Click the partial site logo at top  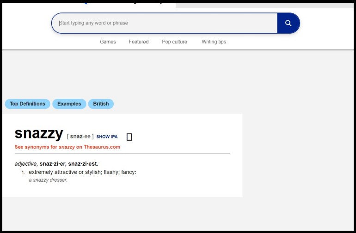[x=123, y=2]
